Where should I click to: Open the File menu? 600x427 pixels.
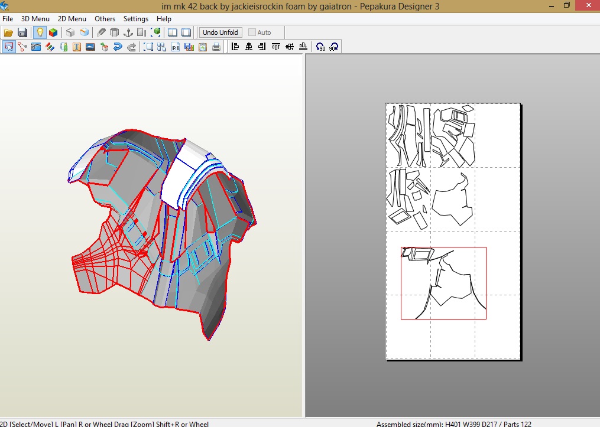coord(8,19)
